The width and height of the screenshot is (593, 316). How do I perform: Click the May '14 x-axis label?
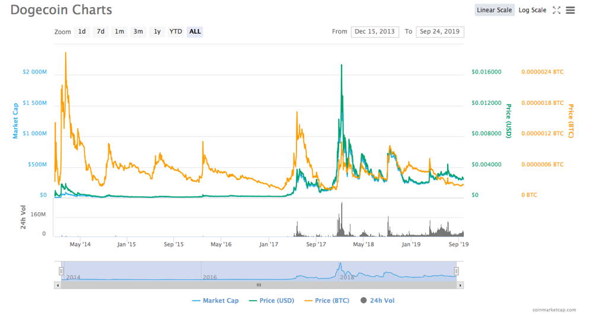coord(80,245)
